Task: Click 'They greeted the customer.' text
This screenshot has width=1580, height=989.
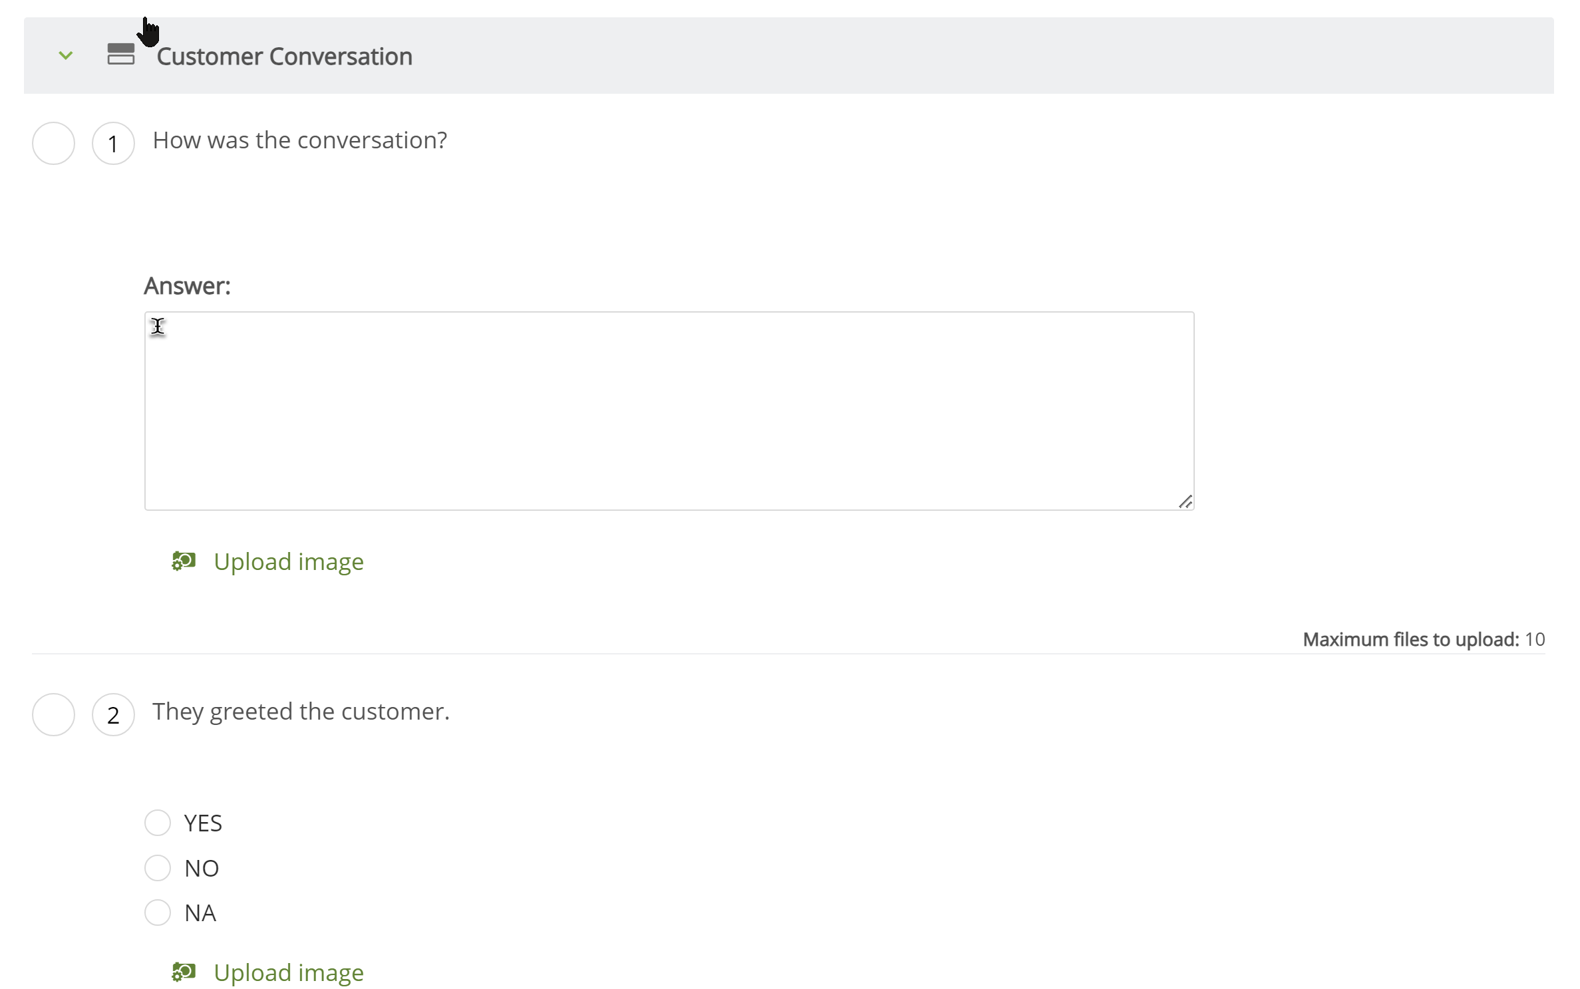Action: [301, 712]
